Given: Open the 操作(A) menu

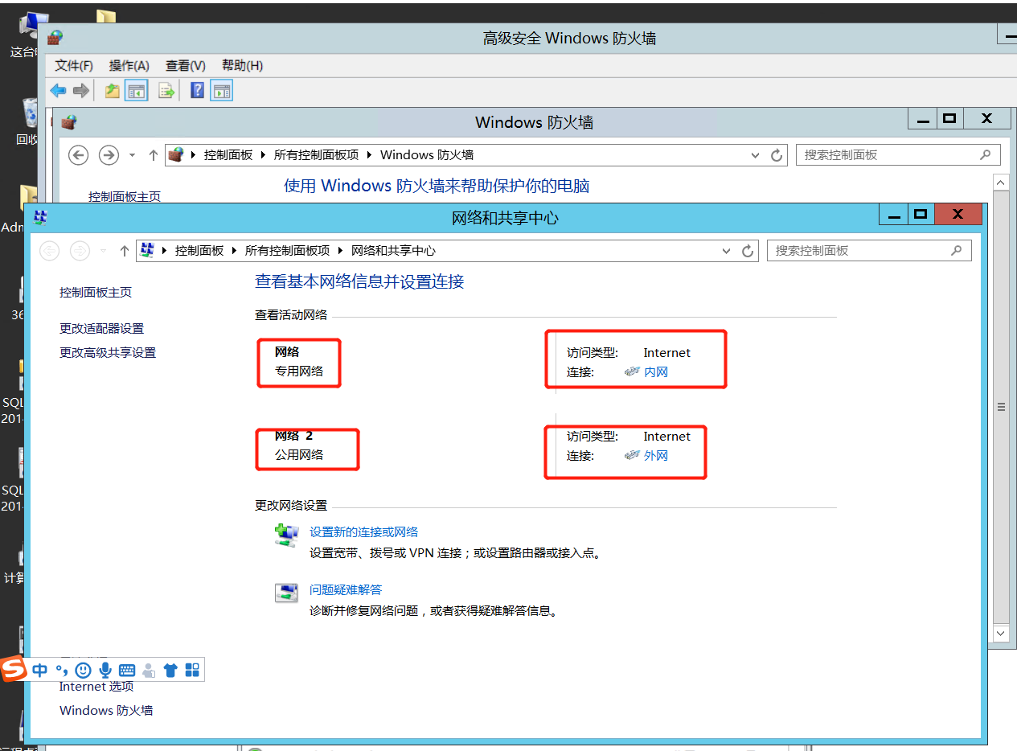Looking at the screenshot, I should click(129, 66).
